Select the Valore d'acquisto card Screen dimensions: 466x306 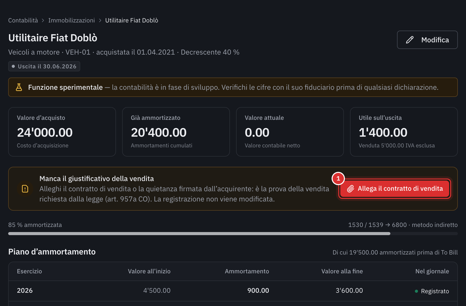[x=62, y=132]
